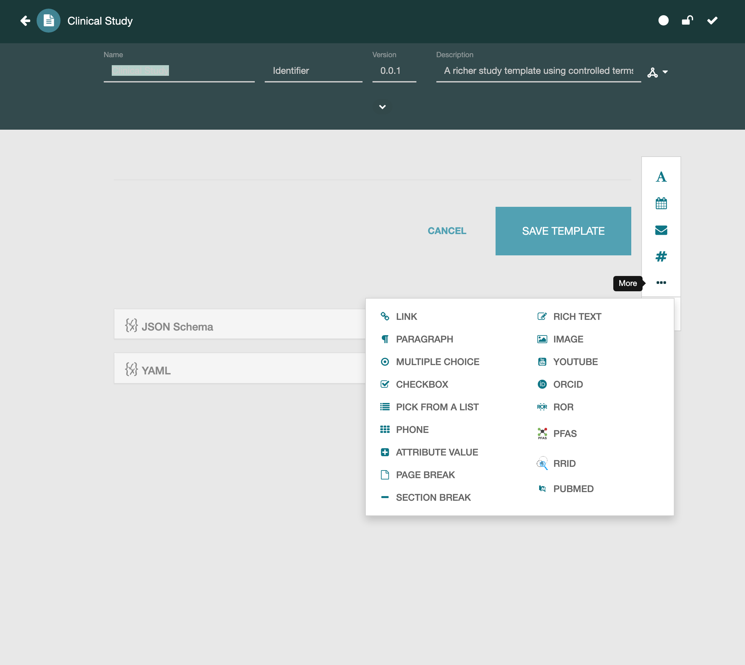The width and height of the screenshot is (745, 665).
Task: Select ATTRIBUTE VALUE field type
Action: [429, 452]
